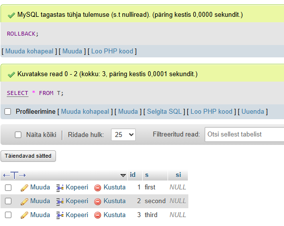The width and height of the screenshot is (284, 226).
Task: Click the pencil Muuda icon for row 1
Action: pyautogui.click(x=24, y=188)
